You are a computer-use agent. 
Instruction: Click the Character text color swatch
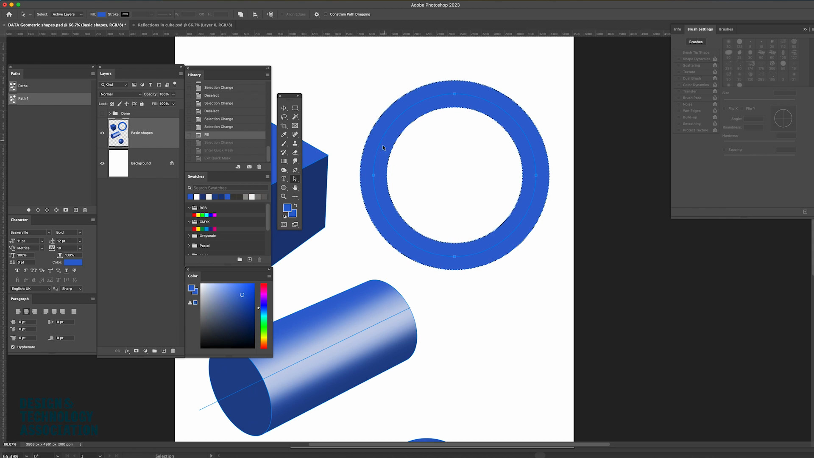(73, 263)
